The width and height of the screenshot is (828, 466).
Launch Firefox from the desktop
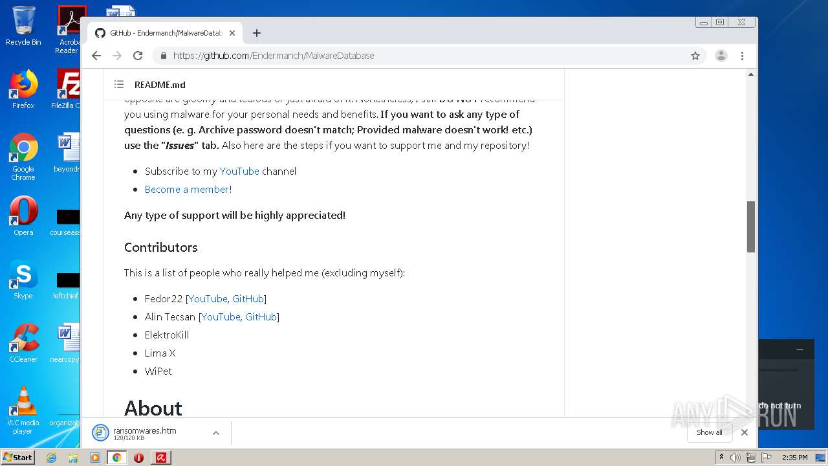click(23, 89)
